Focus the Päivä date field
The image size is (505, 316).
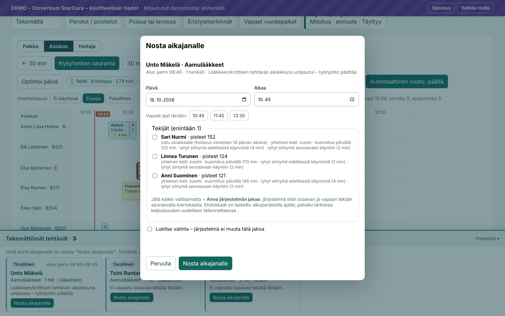click(198, 100)
